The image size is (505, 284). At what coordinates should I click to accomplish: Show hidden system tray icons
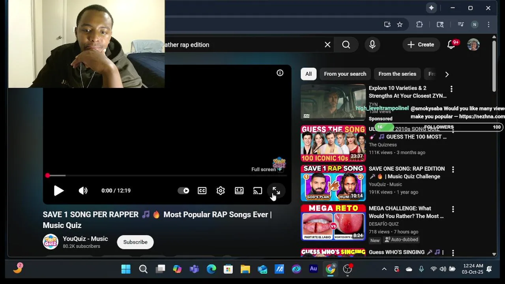click(384, 269)
